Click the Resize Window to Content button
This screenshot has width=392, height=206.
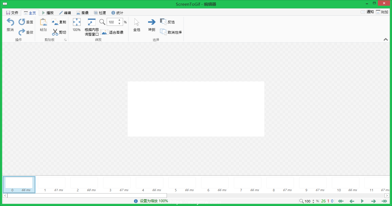tap(91, 22)
